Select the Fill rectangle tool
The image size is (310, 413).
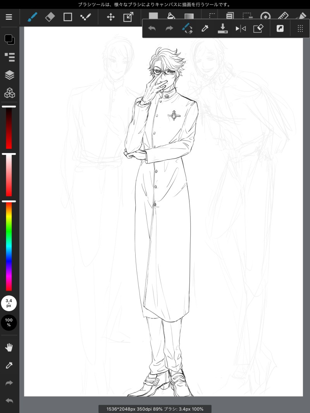pos(153,15)
